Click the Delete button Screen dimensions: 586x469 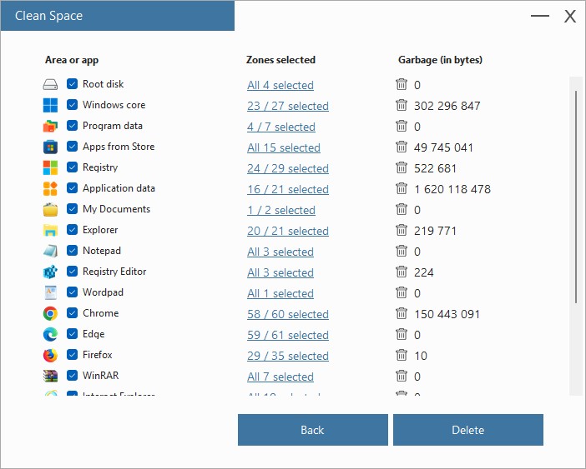(x=468, y=430)
